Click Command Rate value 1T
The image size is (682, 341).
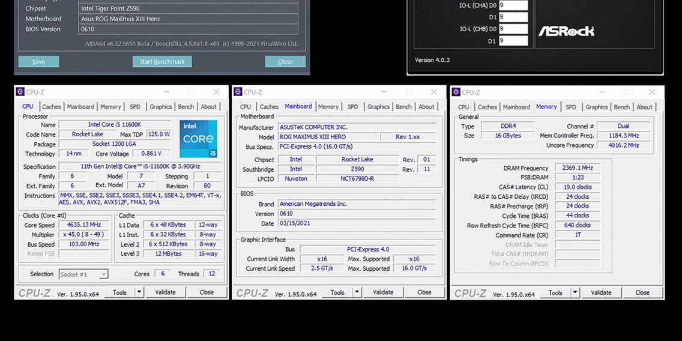578,235
